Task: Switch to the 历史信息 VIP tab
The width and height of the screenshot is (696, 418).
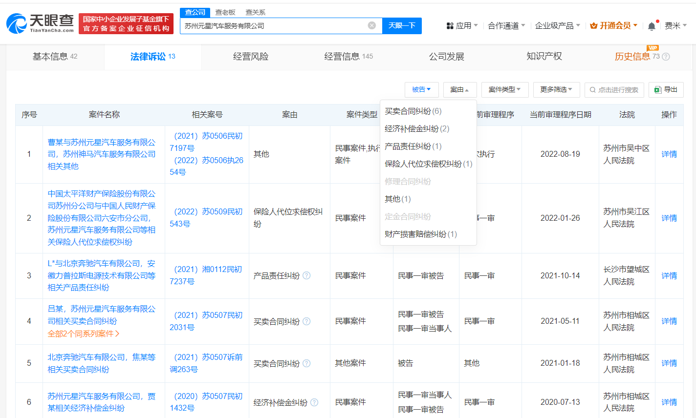Action: pos(642,57)
